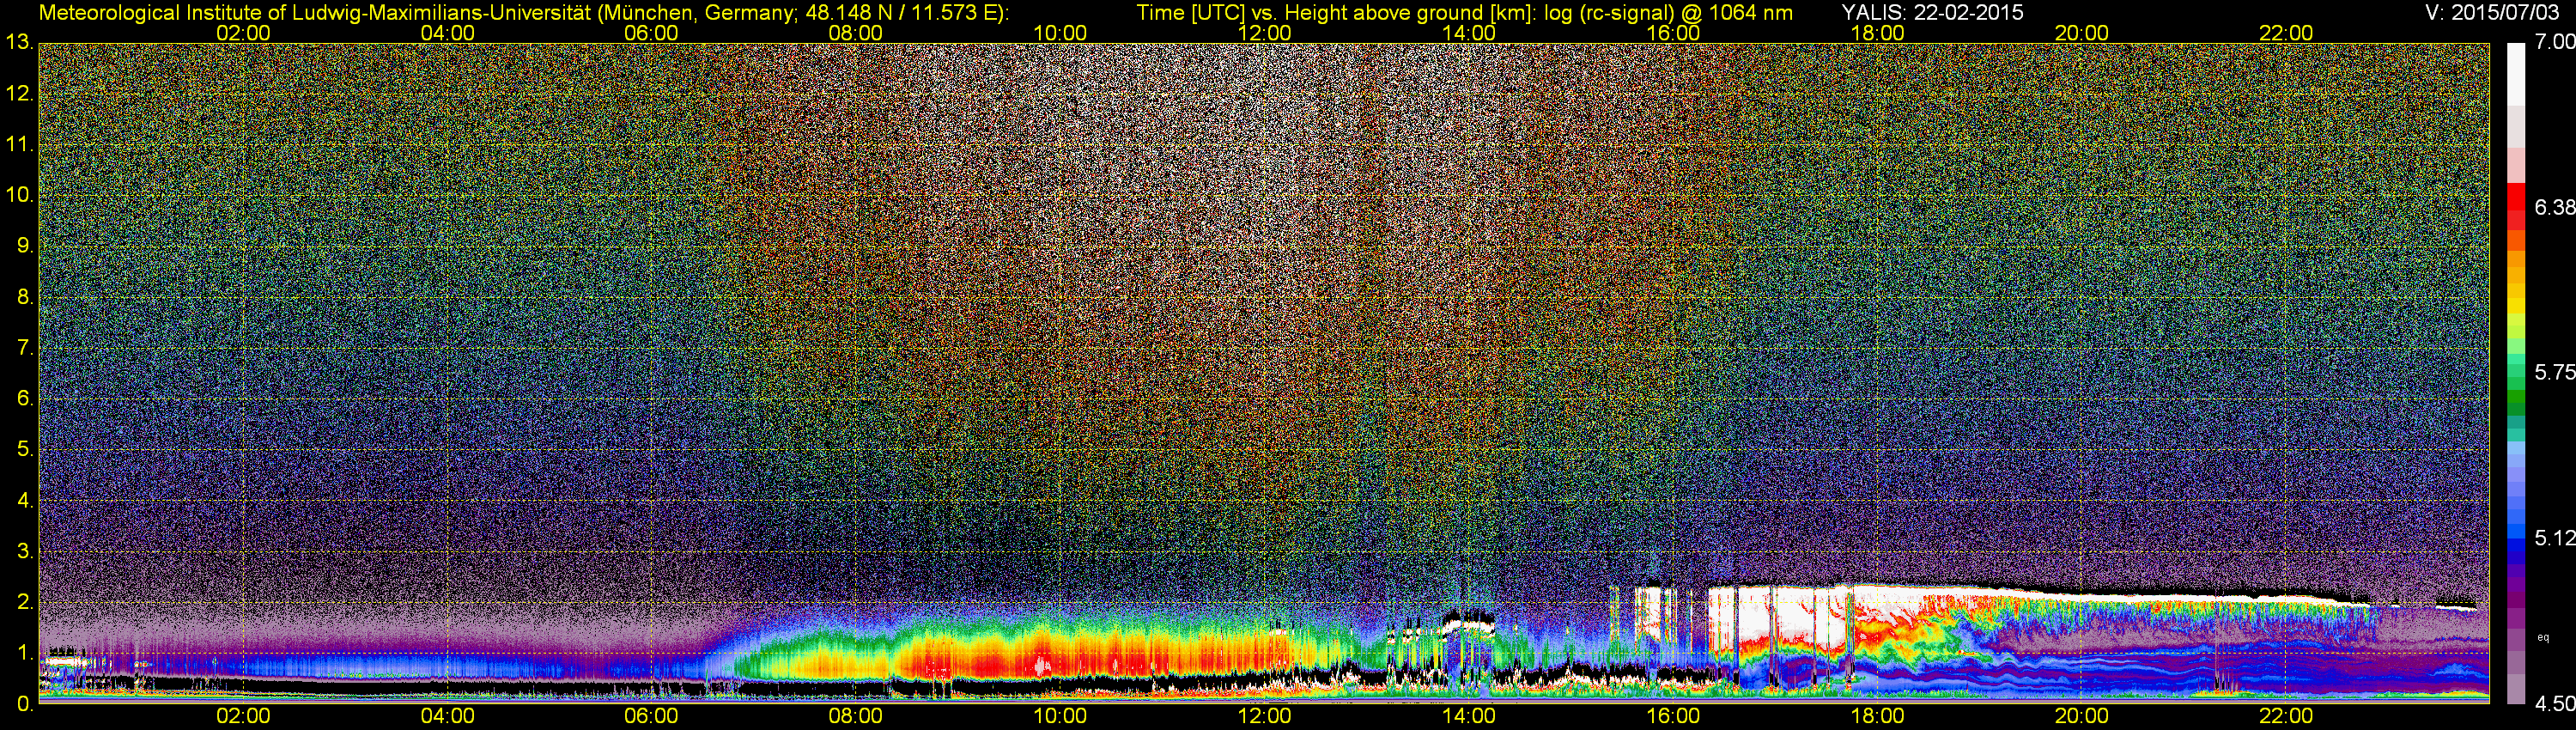Select the 18:00 label on the upper time axis
Viewport: 2576px width, 730px height.
(x=1877, y=33)
